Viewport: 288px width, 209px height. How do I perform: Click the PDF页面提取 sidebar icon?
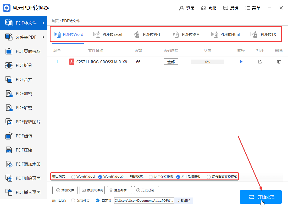(9, 51)
